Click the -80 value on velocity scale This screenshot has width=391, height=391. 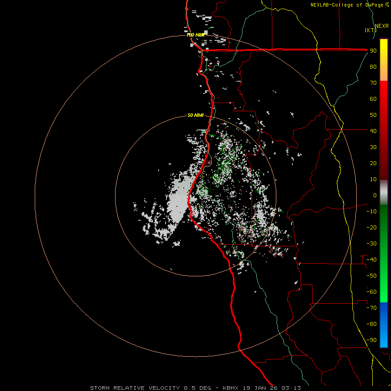(371, 324)
